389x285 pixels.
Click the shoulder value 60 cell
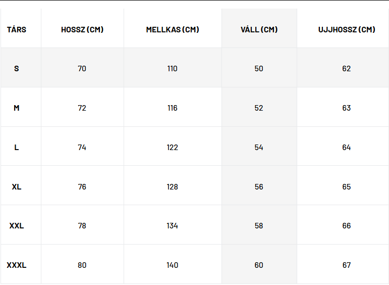click(x=259, y=265)
